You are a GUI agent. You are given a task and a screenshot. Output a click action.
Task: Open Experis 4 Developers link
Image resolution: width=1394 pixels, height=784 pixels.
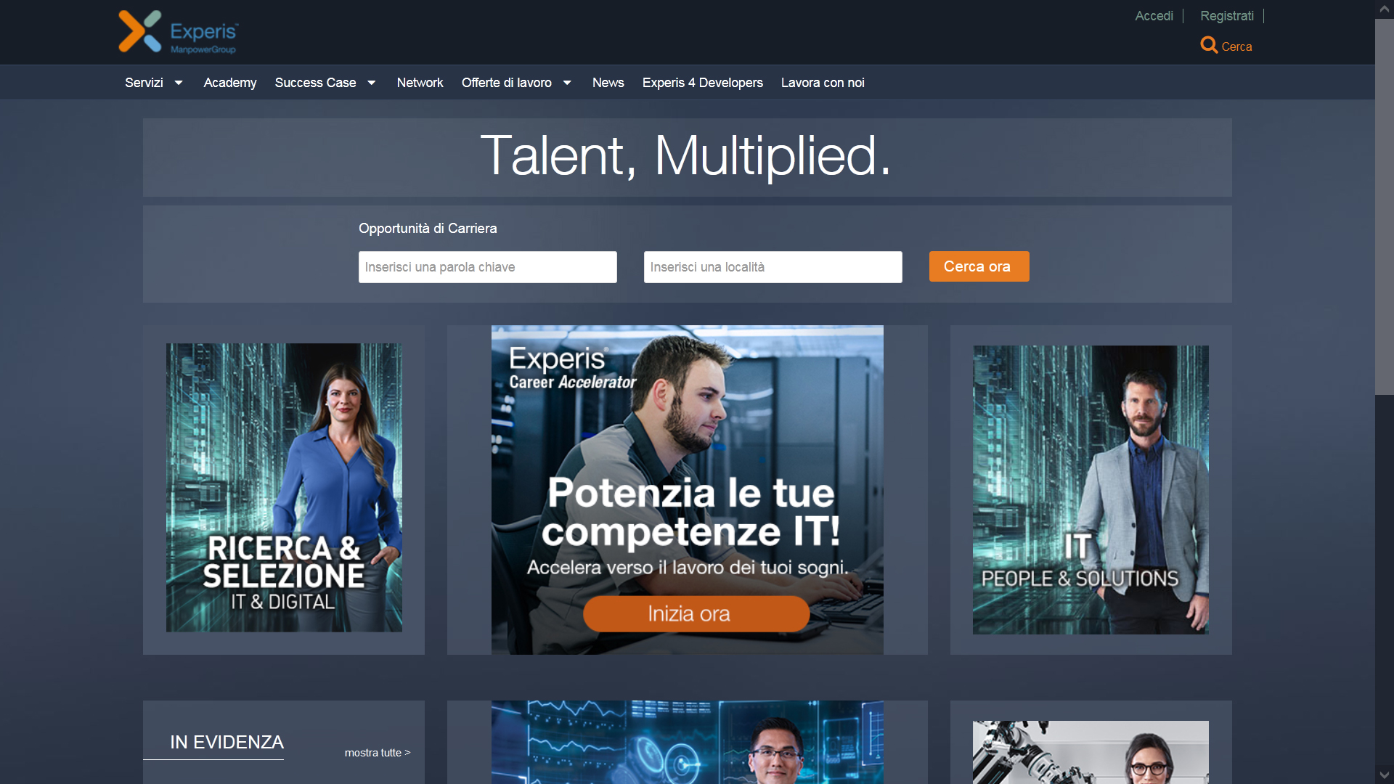click(702, 83)
